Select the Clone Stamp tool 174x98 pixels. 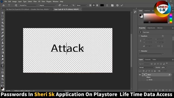[x=2, y=43]
